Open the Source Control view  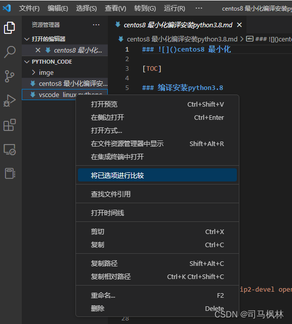[x=10, y=76]
